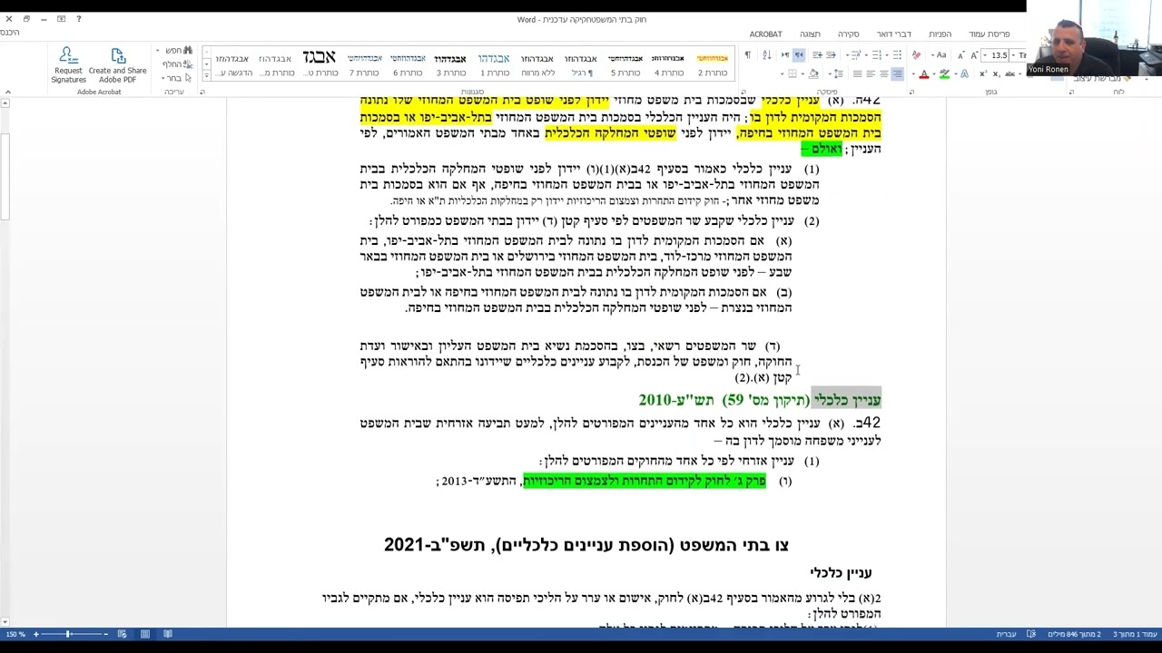This screenshot has width=1162, height=653.
Task: Apply the כותרת 7 style
Action: (x=363, y=64)
